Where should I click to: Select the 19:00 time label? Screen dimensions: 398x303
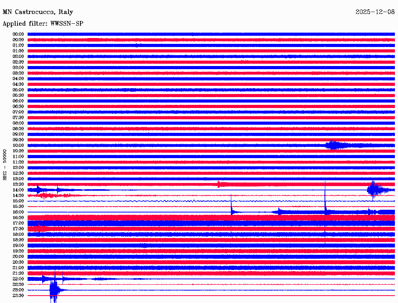tap(18, 246)
